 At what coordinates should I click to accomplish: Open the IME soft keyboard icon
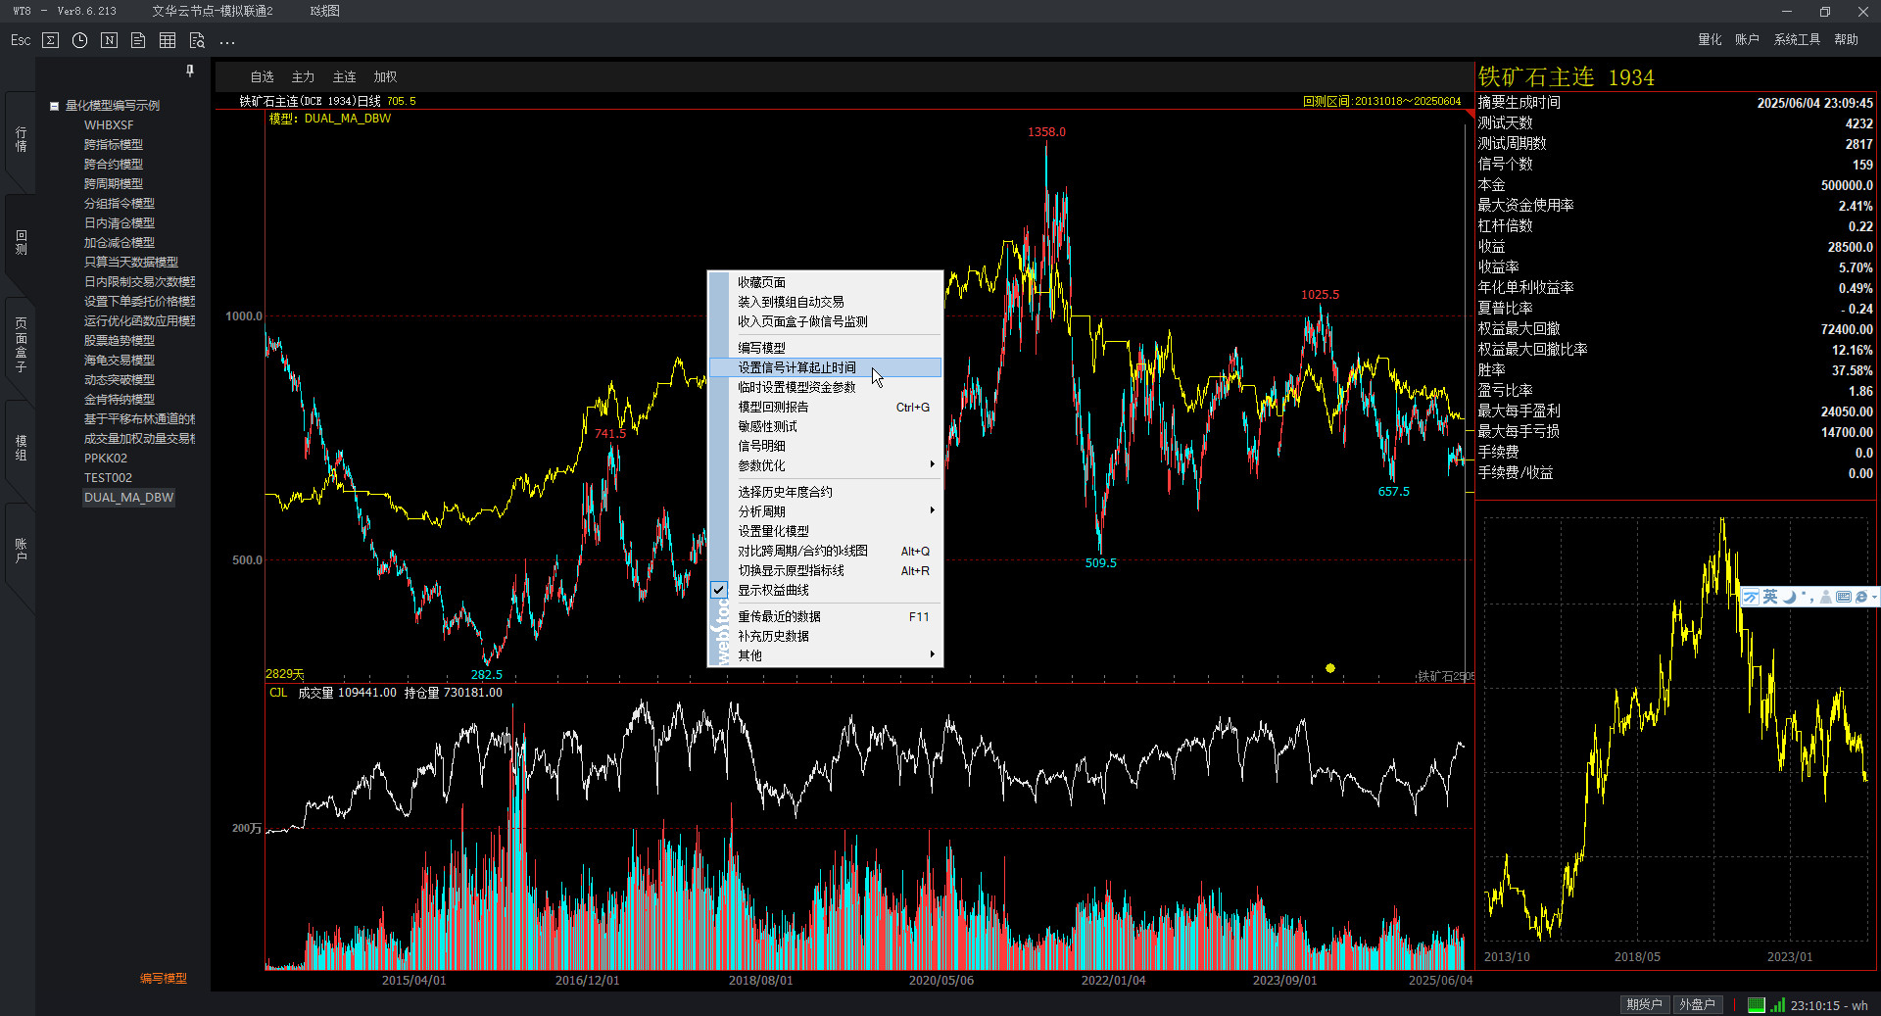1843,597
